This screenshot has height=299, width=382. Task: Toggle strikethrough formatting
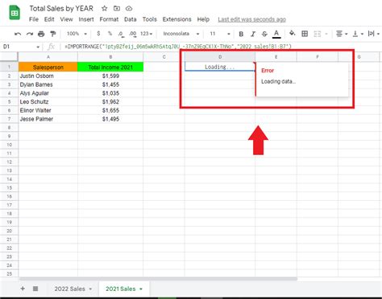[x=264, y=34]
